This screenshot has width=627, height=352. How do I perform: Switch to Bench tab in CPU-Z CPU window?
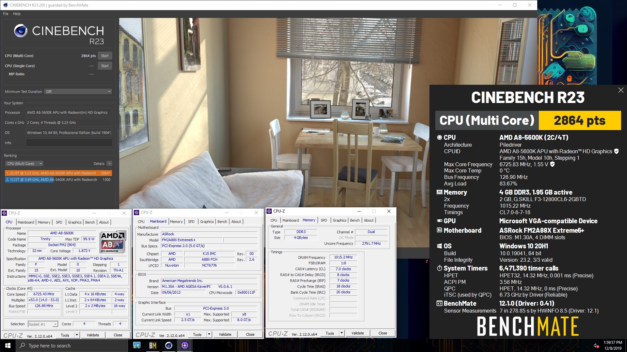coord(90,222)
